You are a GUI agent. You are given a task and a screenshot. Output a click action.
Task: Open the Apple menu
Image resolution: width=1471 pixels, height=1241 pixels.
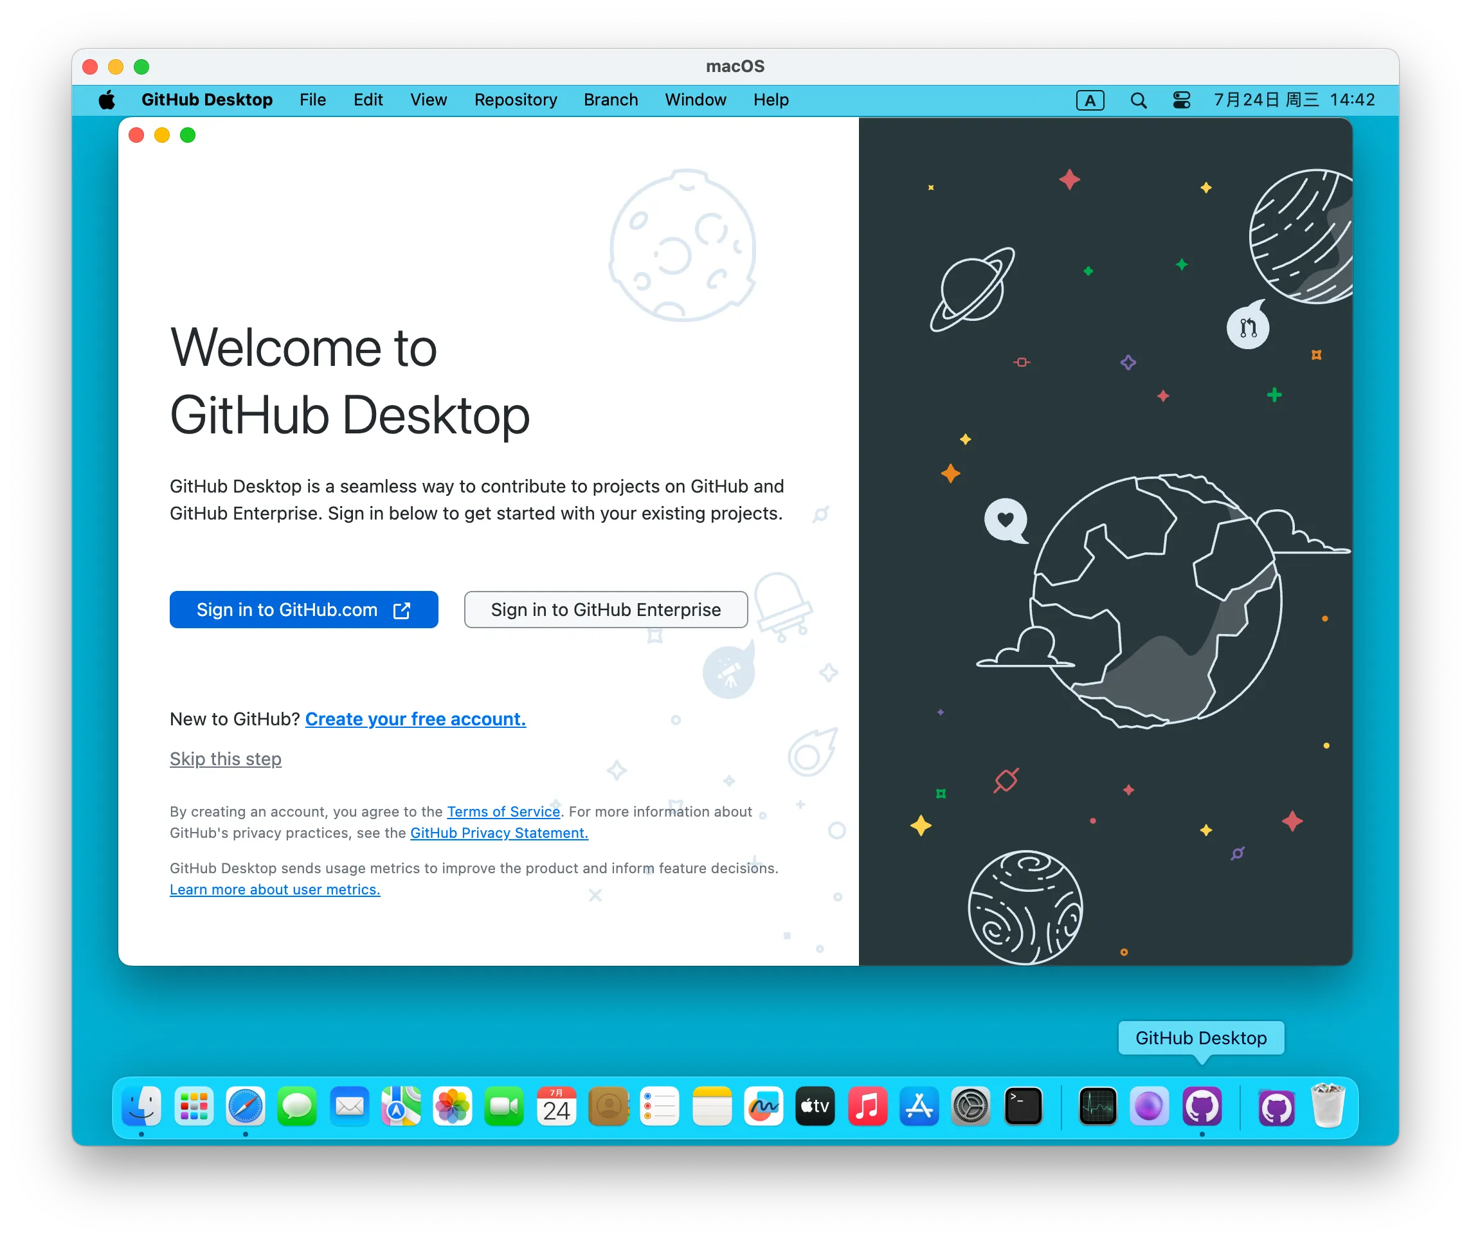(x=107, y=100)
